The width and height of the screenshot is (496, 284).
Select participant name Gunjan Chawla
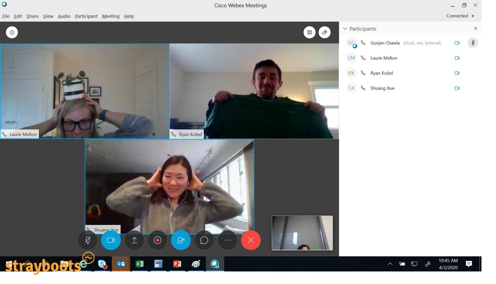coord(385,43)
